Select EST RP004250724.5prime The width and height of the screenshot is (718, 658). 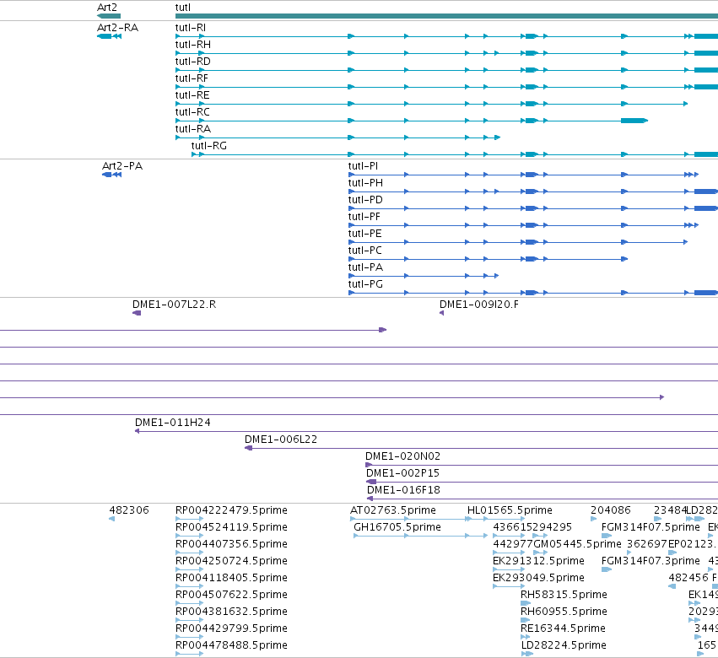point(231,561)
